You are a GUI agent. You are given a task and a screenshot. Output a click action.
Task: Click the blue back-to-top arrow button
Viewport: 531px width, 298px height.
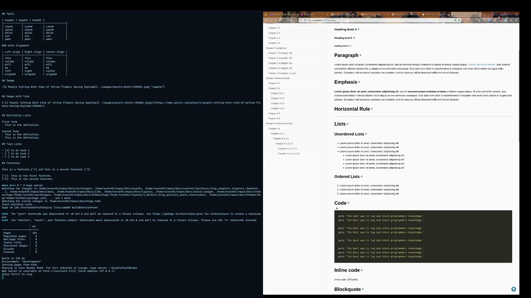click(x=514, y=289)
